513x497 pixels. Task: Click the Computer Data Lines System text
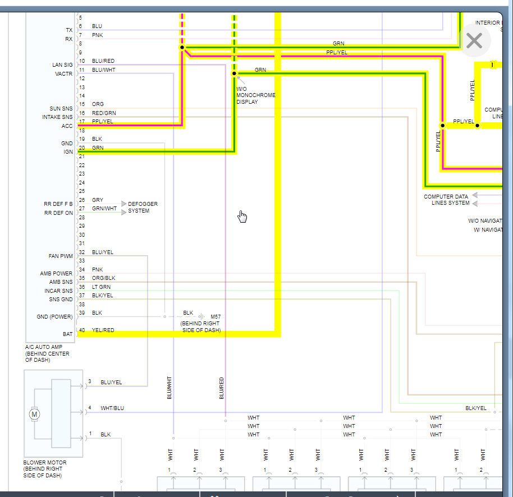coord(446,200)
